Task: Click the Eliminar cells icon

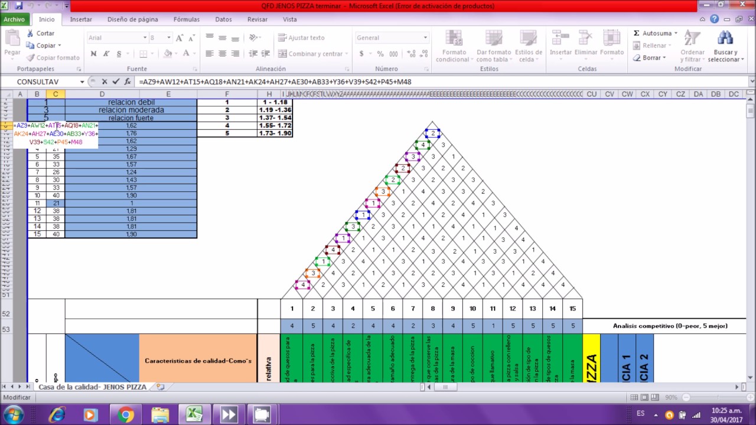Action: pyautogui.click(x=586, y=38)
